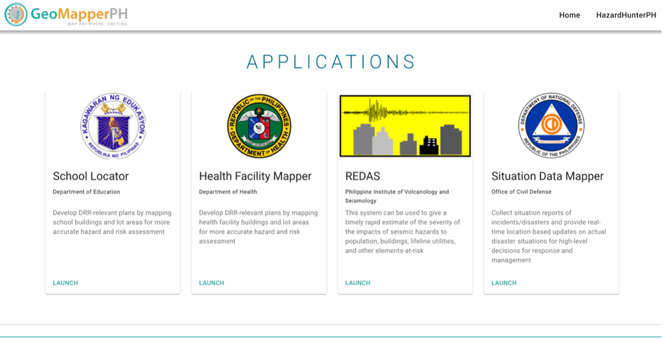
Task: Click the Office of Civil Defense seal
Action: click(551, 126)
